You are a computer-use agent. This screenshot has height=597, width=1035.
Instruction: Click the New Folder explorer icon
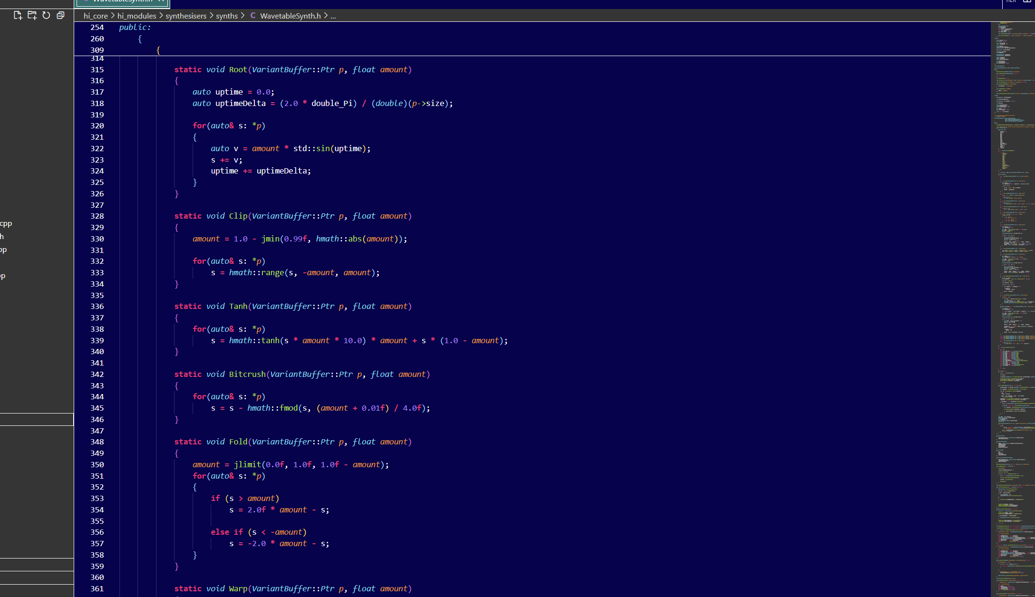click(32, 15)
